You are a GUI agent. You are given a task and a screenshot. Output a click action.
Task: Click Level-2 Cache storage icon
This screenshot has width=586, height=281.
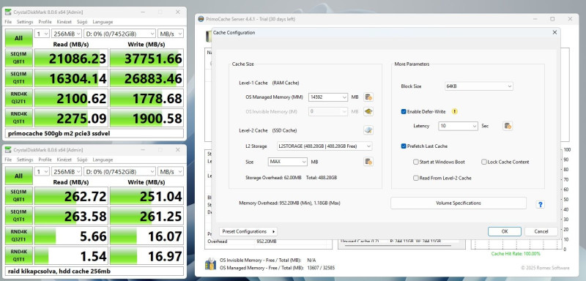pyautogui.click(x=368, y=130)
